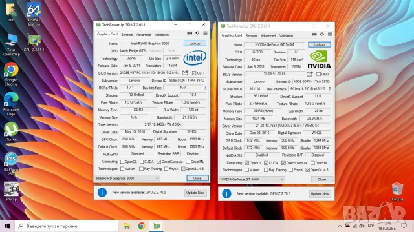Image resolution: width=414 pixels, height=232 pixels.
Task: Switch to Advanced tab in Intel window
Action: tap(144, 35)
